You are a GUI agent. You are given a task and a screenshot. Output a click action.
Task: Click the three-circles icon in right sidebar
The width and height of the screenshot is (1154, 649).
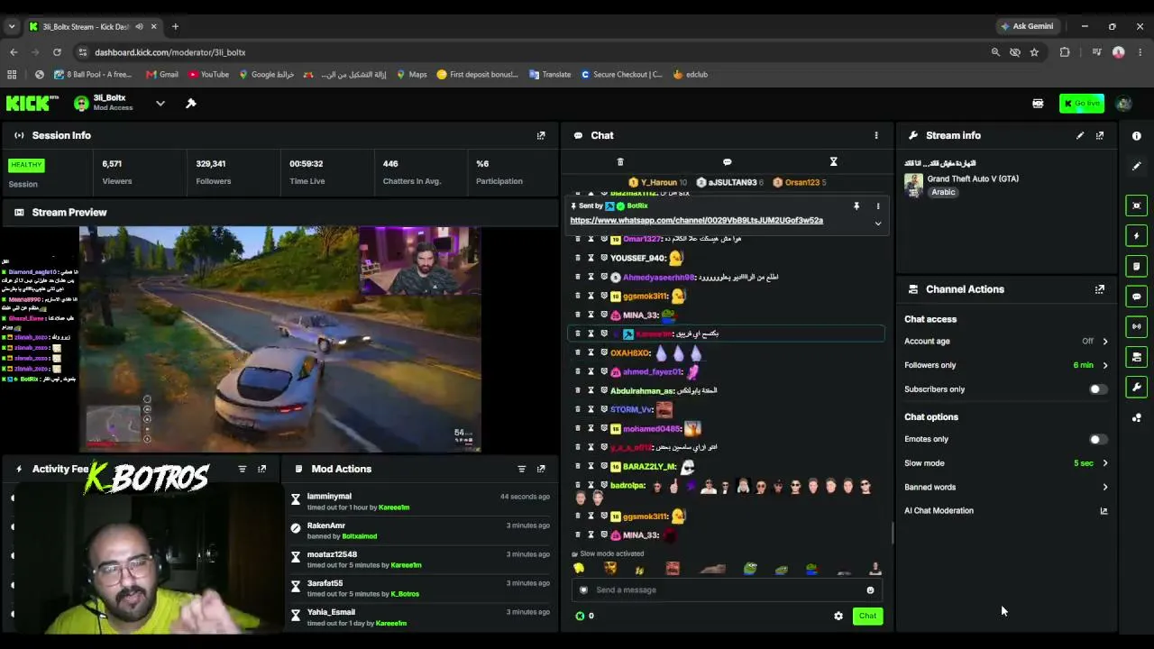pos(1137,417)
